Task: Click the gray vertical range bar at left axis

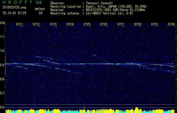Action: [5, 65]
